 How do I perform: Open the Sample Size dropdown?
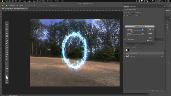(21, 6)
